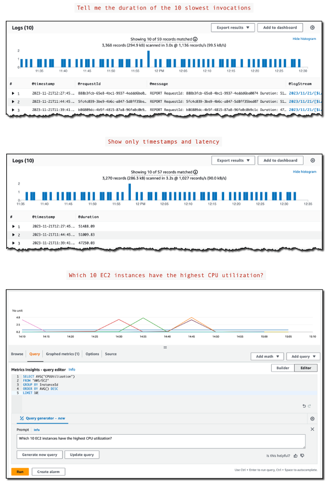The width and height of the screenshot is (329, 484).
Task: Click the Query generator settings gear icon
Action: 312,419
